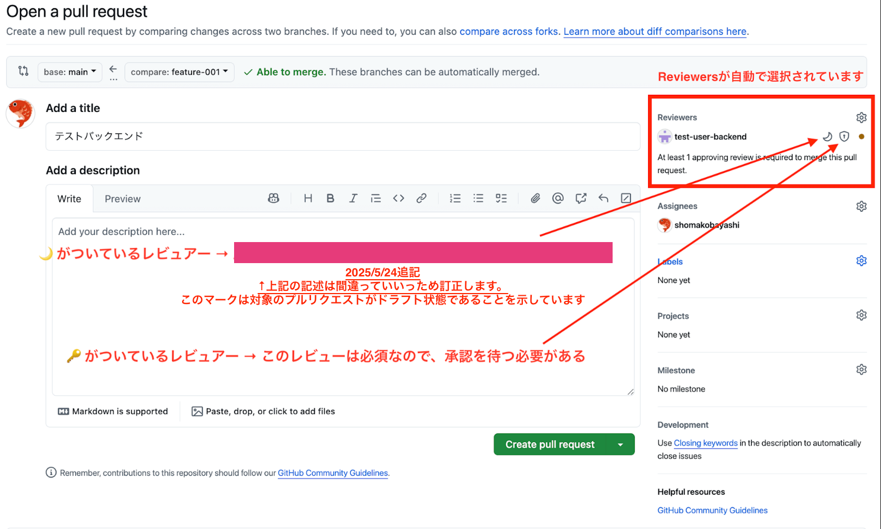
Task: Open slash commands icon in toolbar
Action: (626, 198)
